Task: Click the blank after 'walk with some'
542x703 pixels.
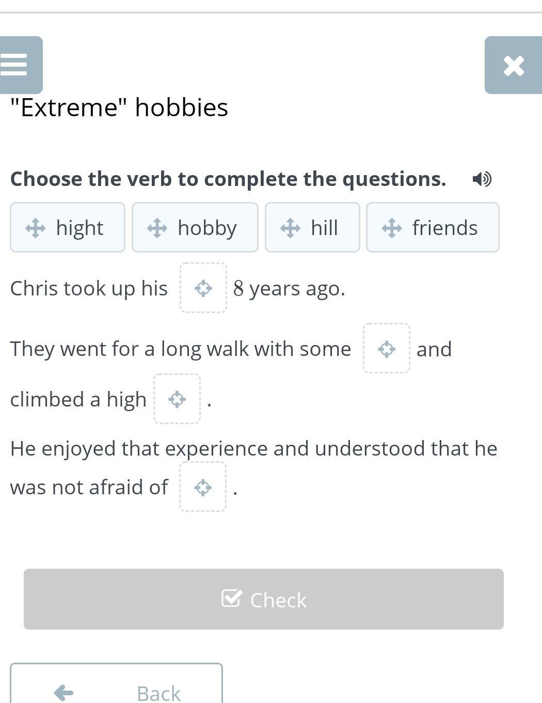Action: pyautogui.click(x=387, y=348)
